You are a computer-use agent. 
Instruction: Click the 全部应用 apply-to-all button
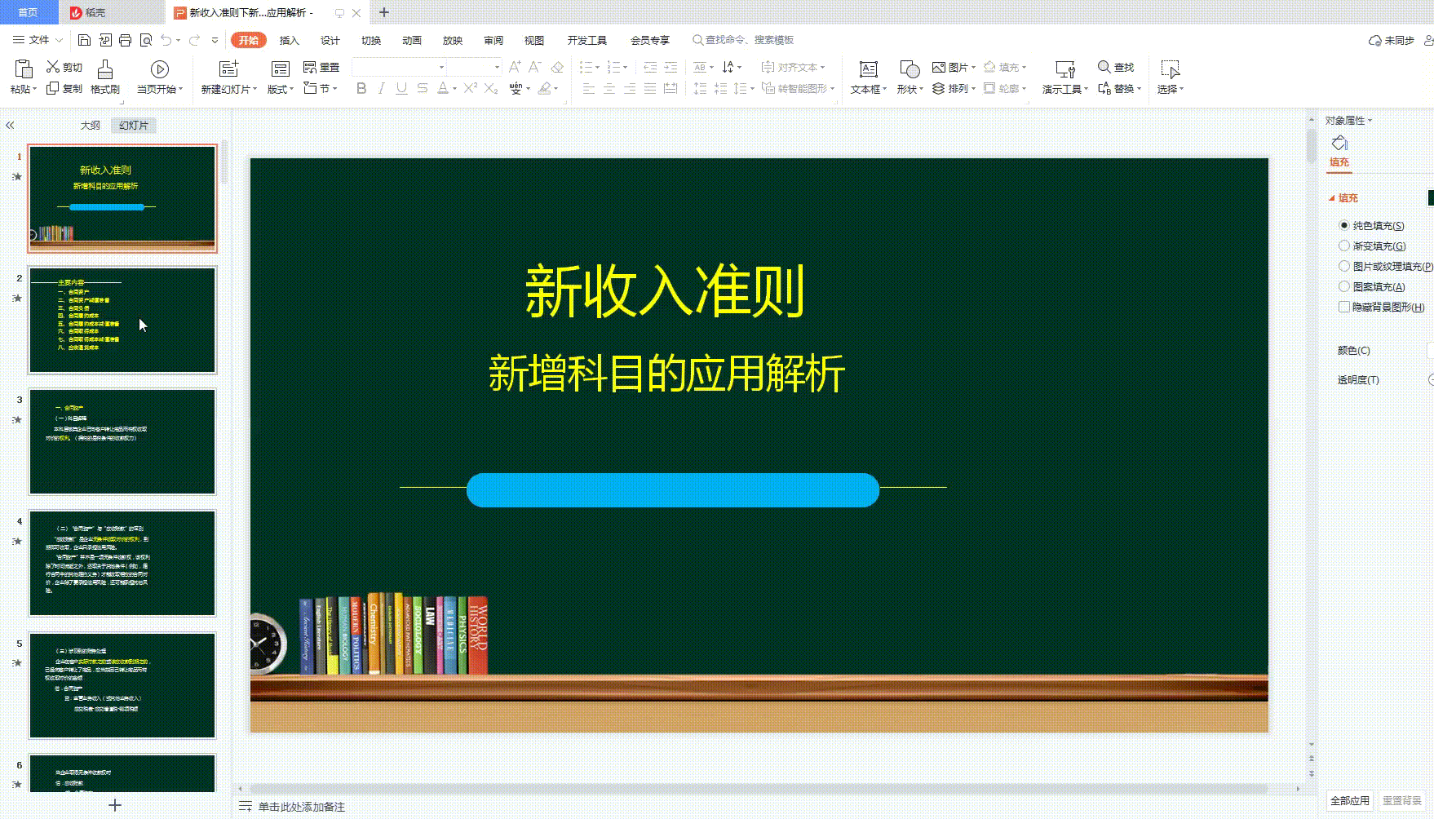(1349, 800)
